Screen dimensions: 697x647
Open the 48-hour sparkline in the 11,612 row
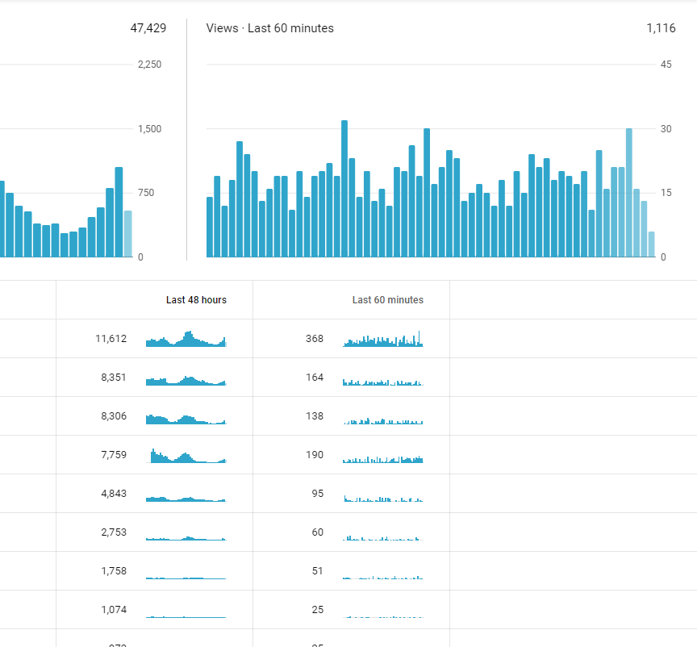pos(186,339)
